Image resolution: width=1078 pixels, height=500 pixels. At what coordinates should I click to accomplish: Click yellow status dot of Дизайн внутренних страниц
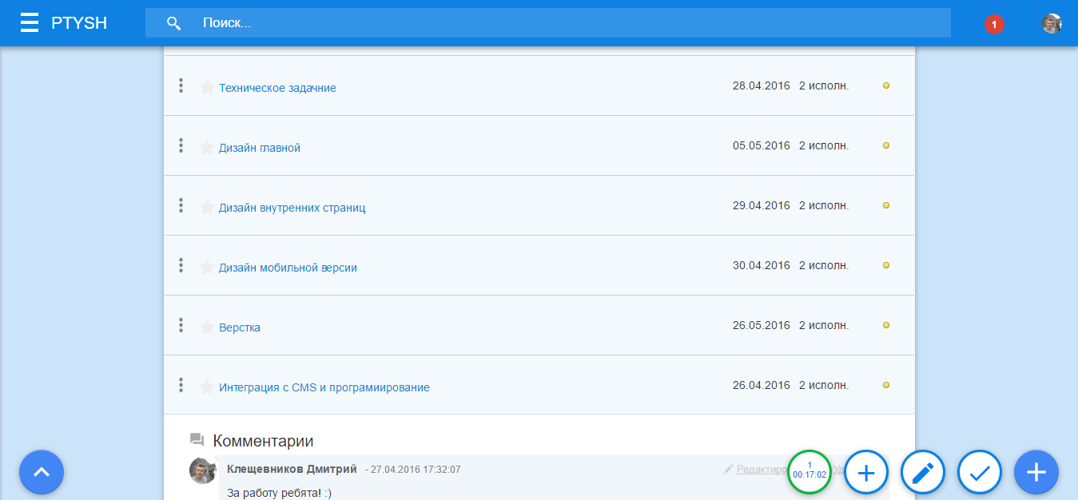[885, 205]
